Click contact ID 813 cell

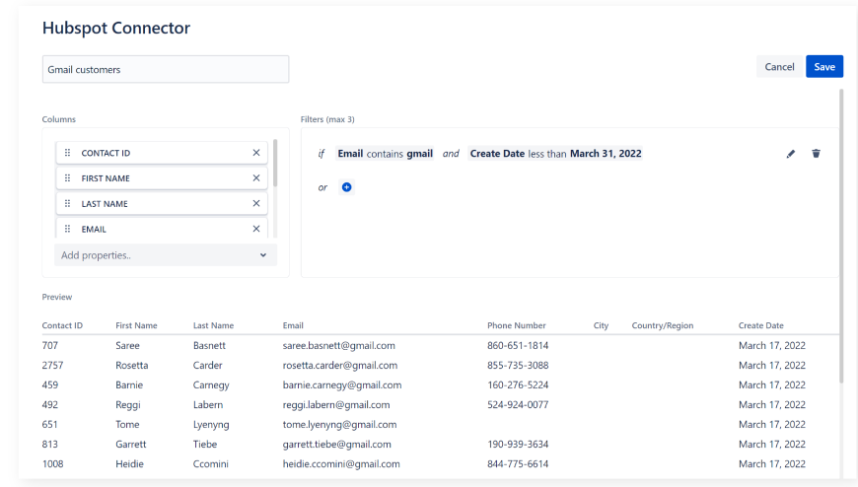pos(49,444)
